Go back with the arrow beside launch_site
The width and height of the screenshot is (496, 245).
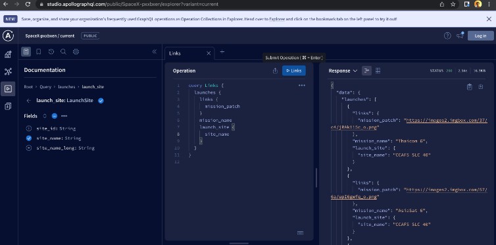coord(29,101)
